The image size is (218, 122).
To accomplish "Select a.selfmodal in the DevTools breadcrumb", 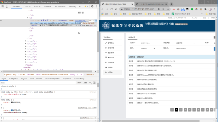I will [89, 75].
